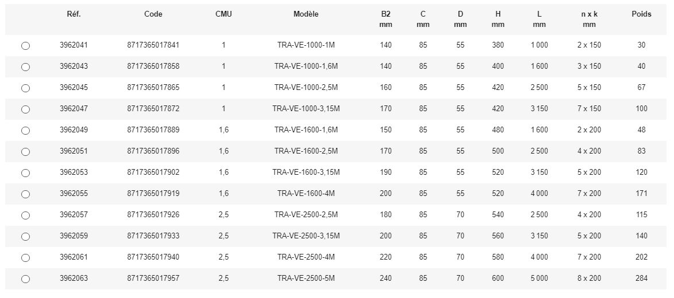Click the CMU column header
Viewport: 674px width, 298px height.
[x=223, y=14]
